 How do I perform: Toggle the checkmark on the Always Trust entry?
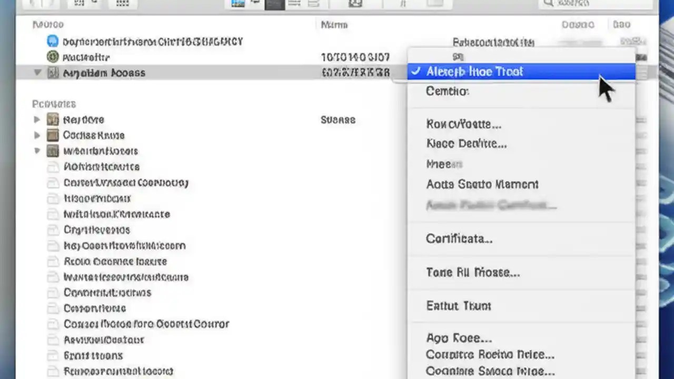pyautogui.click(x=416, y=72)
